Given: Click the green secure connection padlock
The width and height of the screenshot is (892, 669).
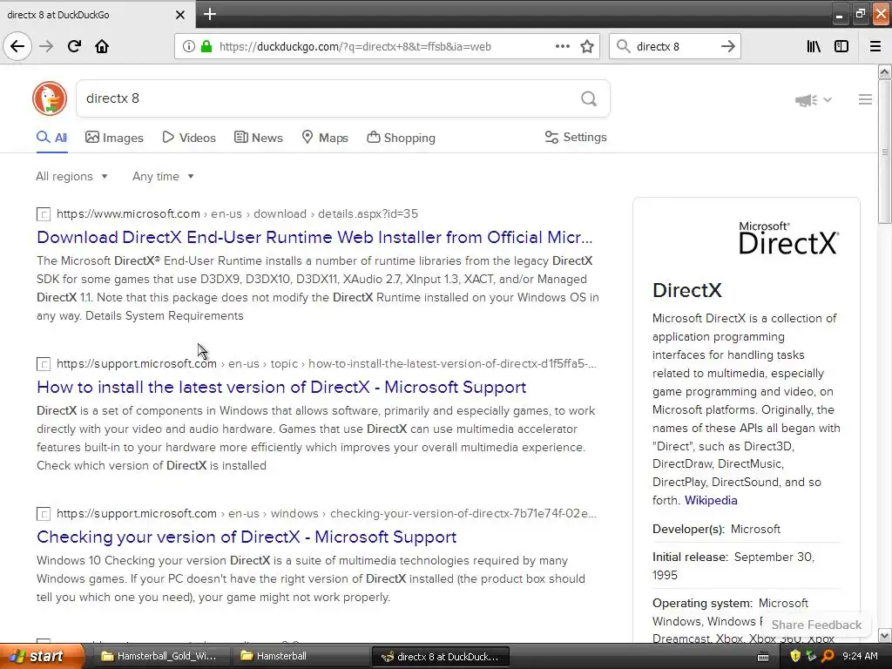Looking at the screenshot, I should [206, 47].
